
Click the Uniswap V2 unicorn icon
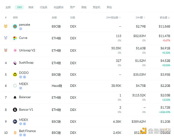point(15,50)
